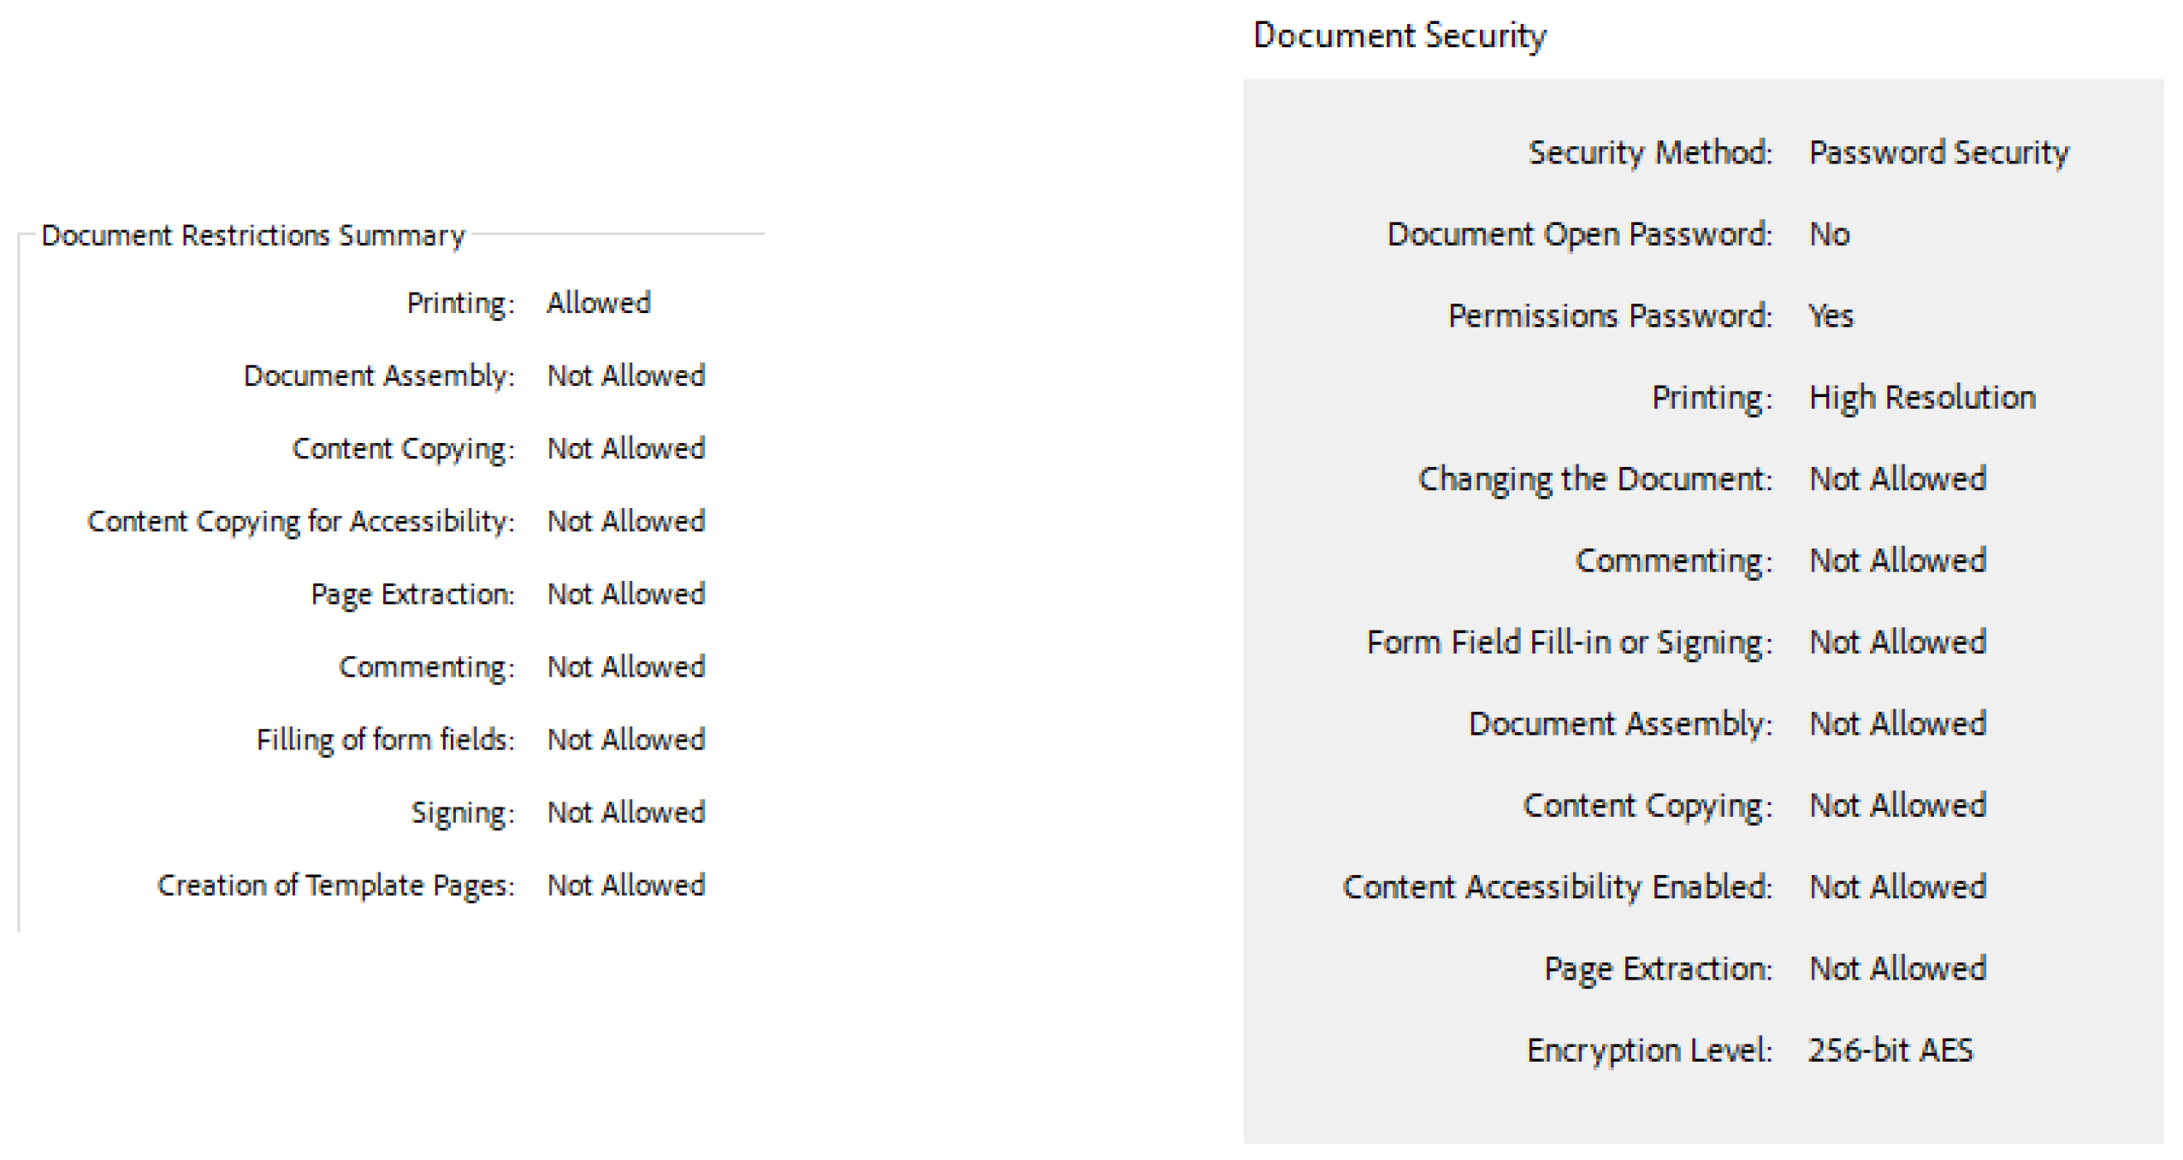Click the Creation of Template Pages label
The image size is (2183, 1160).
[x=335, y=885]
